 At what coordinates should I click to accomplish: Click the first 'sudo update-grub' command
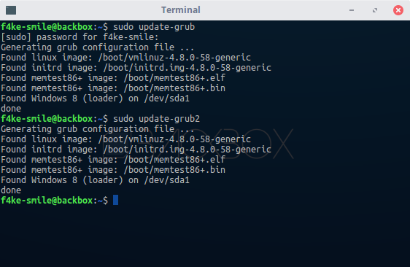(154, 27)
